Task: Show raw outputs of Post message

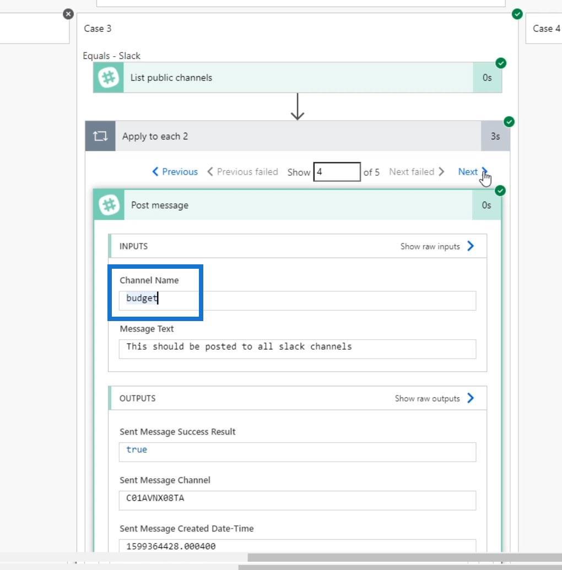Action: coord(435,398)
